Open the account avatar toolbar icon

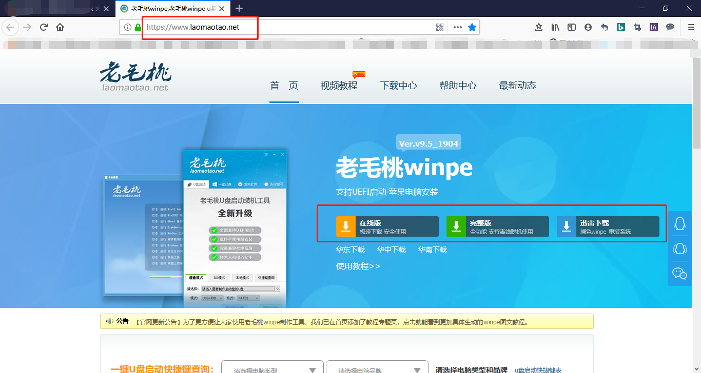(x=588, y=27)
